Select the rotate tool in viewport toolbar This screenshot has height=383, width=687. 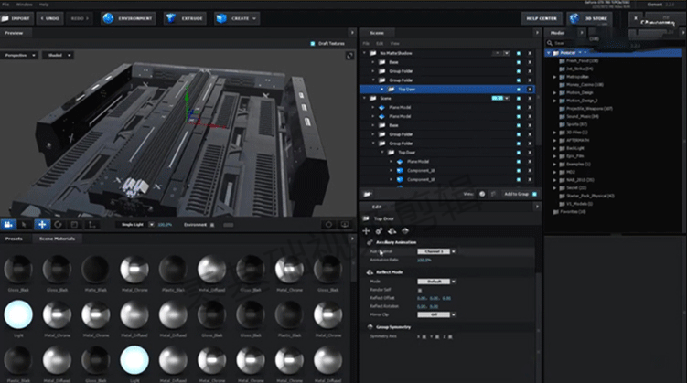(59, 223)
